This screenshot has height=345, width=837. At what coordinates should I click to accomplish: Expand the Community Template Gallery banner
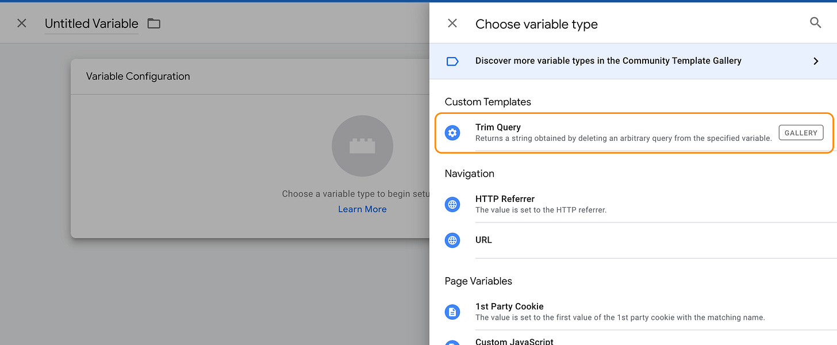(x=815, y=60)
